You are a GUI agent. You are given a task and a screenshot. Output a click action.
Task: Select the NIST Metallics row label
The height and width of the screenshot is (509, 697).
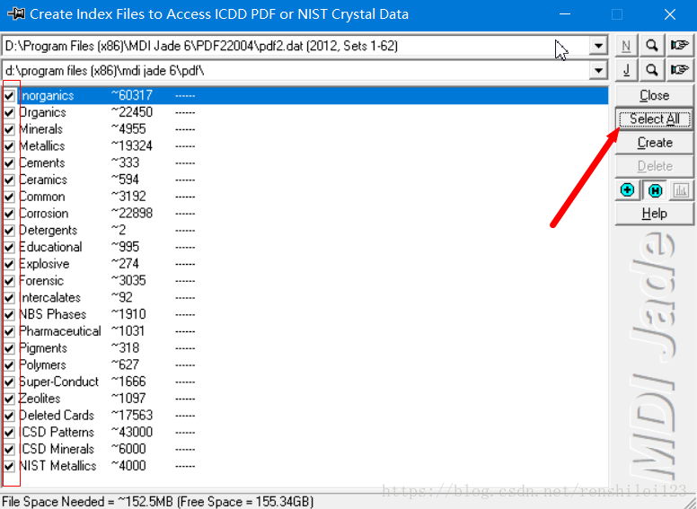pyautogui.click(x=57, y=467)
